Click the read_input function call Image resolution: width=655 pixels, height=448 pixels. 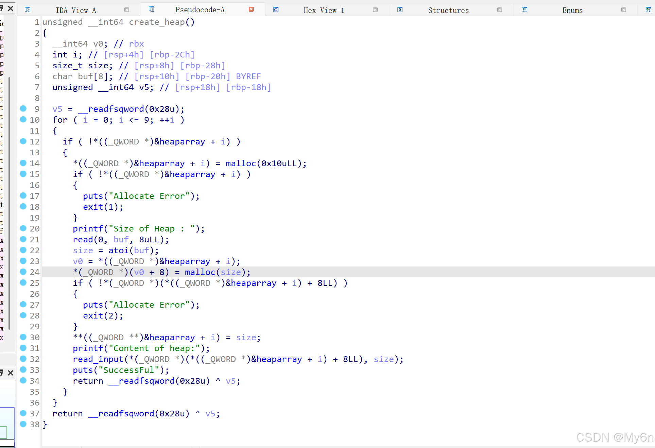coord(98,359)
